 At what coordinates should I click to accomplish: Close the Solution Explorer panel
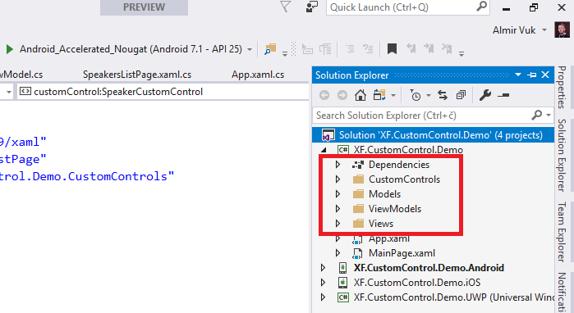(545, 75)
